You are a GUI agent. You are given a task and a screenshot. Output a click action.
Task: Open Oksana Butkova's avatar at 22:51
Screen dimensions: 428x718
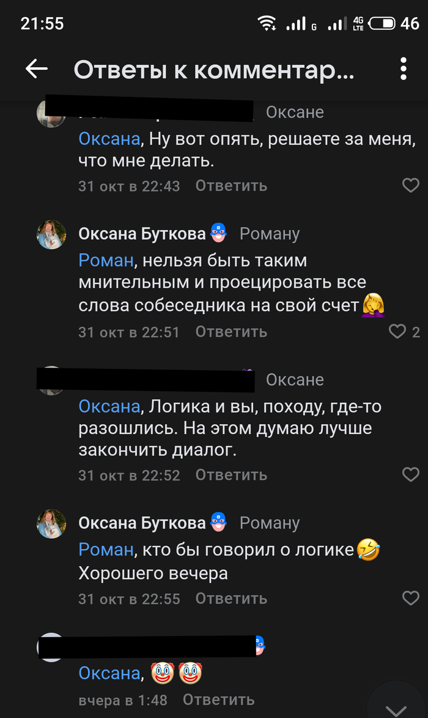pyautogui.click(x=51, y=234)
